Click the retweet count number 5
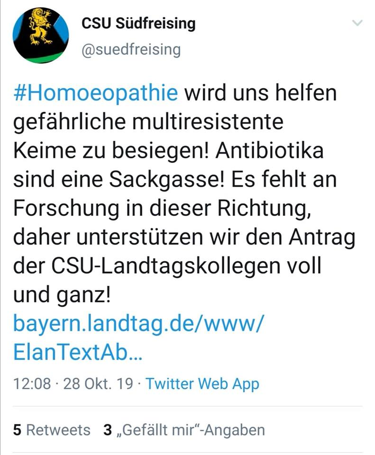The image size is (375, 455). (x=17, y=430)
